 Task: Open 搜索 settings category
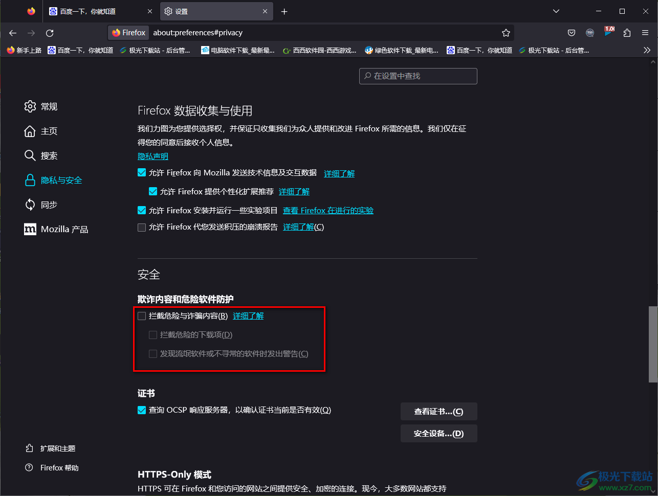(41, 155)
